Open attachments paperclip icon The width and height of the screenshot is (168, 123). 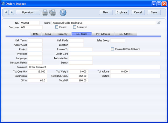tap(159, 23)
